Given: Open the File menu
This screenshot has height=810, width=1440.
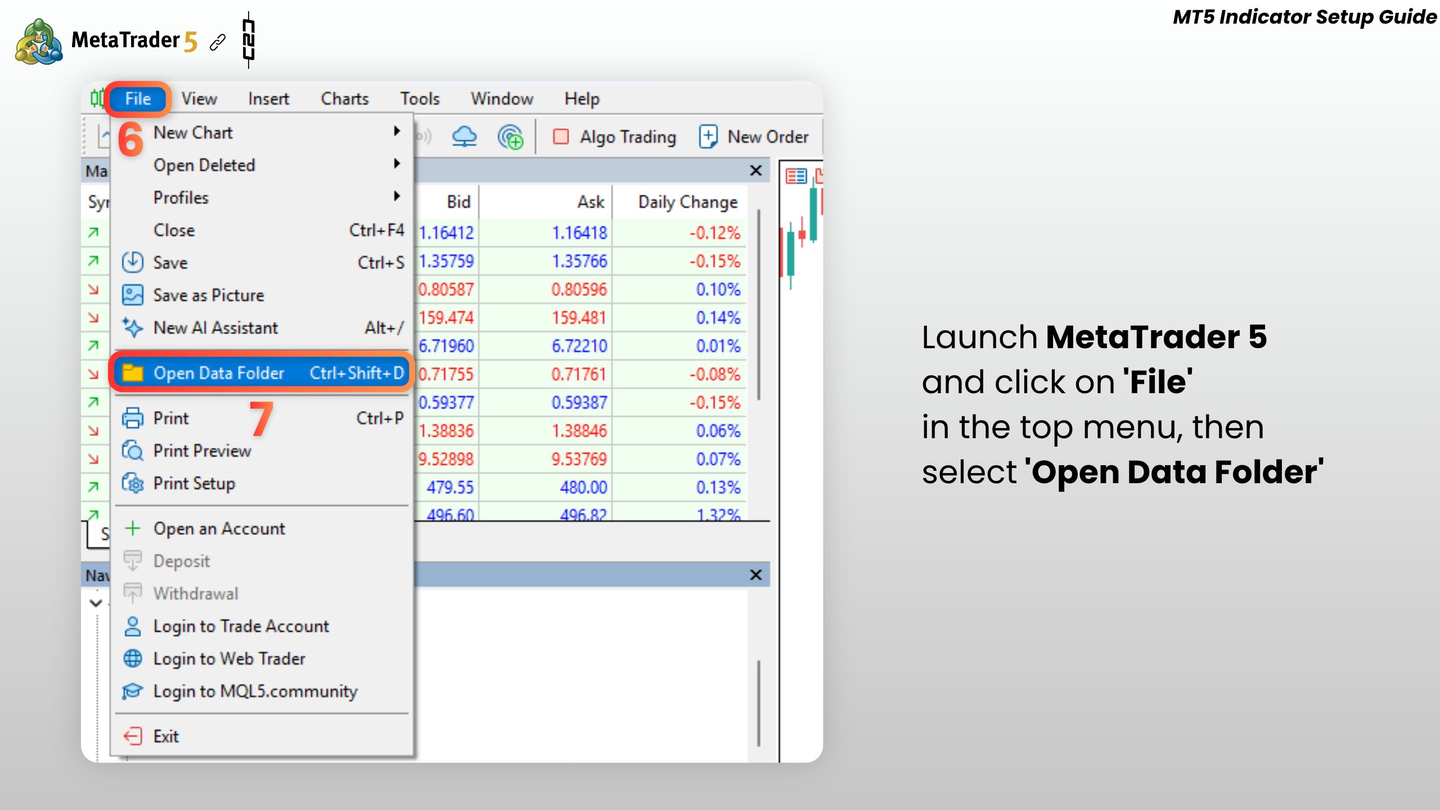Looking at the screenshot, I should pos(138,99).
